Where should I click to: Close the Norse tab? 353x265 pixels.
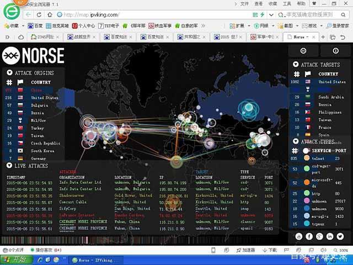click(314, 37)
